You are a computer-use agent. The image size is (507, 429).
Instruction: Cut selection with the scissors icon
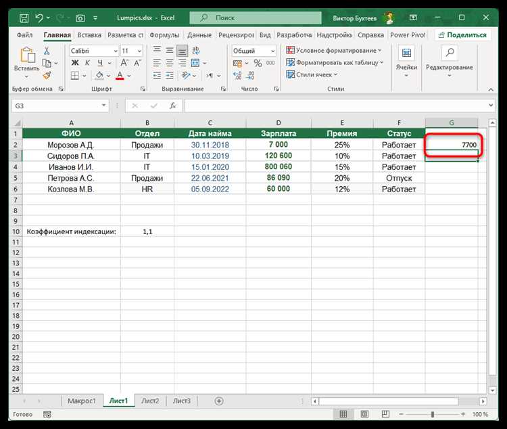point(47,51)
